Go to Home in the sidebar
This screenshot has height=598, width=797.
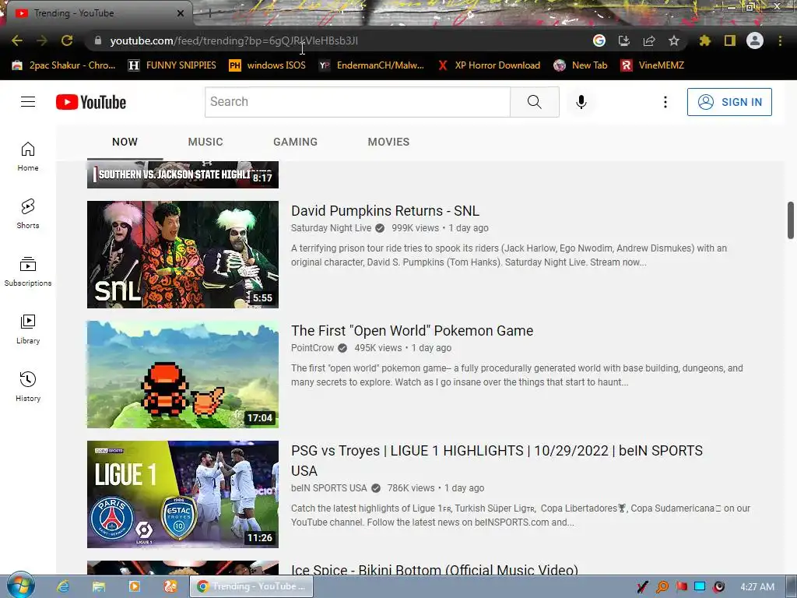[28, 156]
